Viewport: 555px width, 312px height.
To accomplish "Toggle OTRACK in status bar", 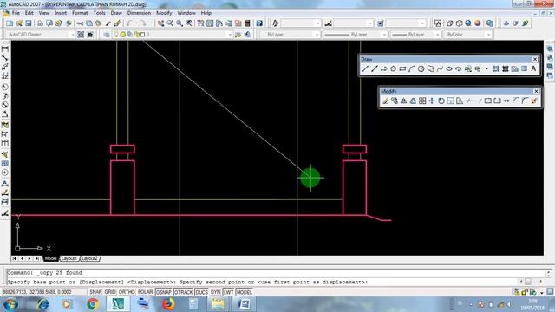I will pos(183,292).
